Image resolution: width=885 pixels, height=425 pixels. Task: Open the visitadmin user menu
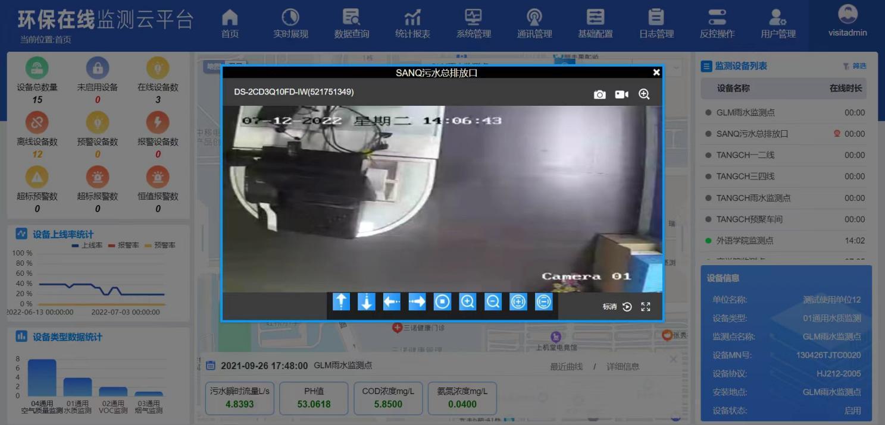click(x=848, y=22)
